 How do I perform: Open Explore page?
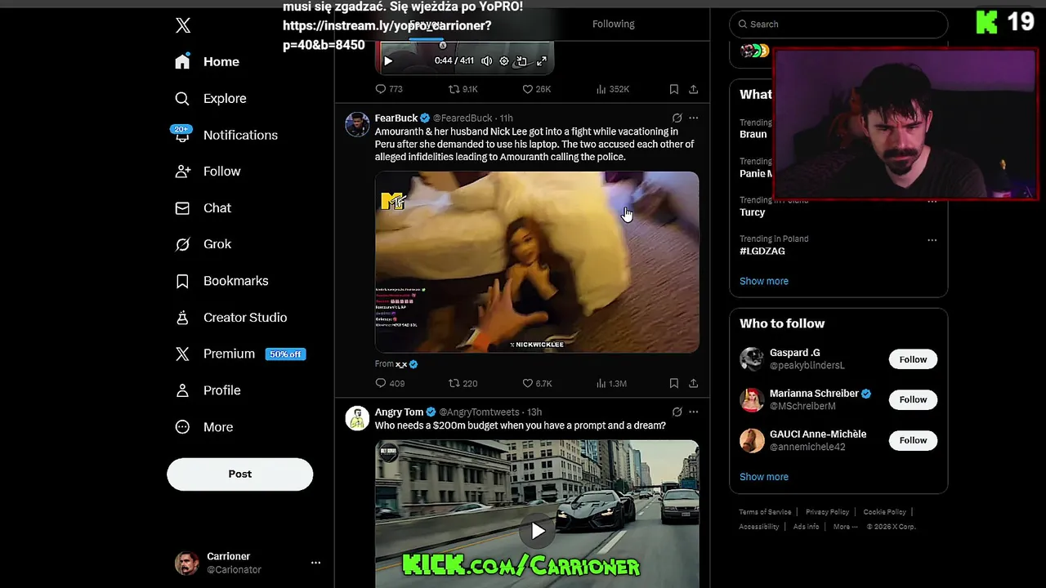coord(211,99)
